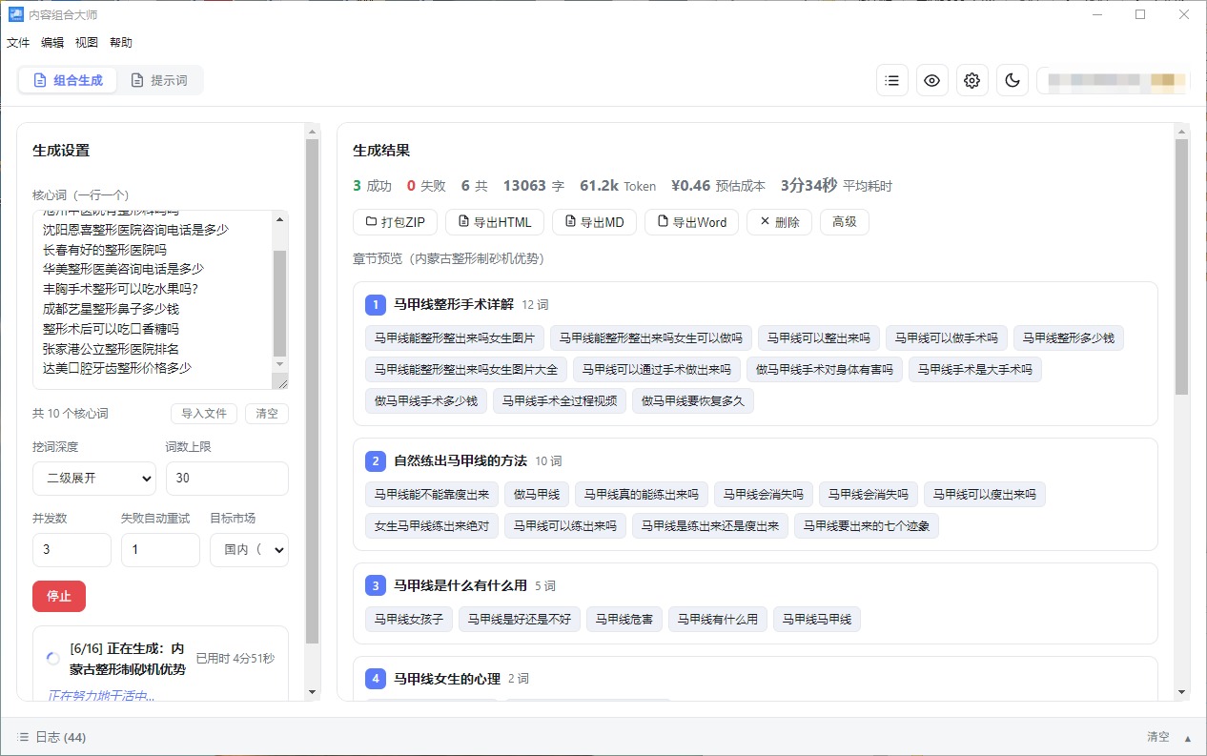Click ¥0.46 预估成本 statistic

pyautogui.click(x=718, y=186)
